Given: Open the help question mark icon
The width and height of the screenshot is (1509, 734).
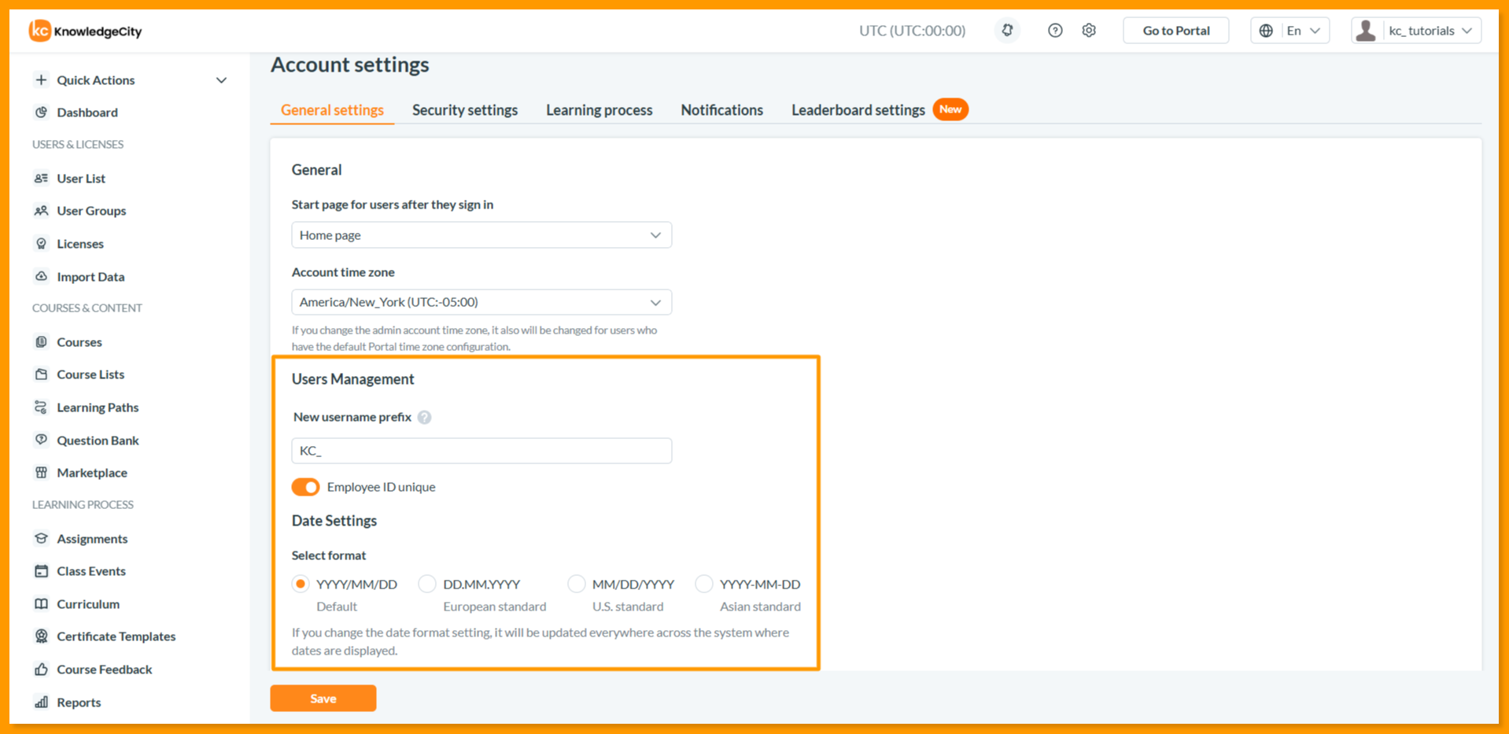Looking at the screenshot, I should tap(1055, 31).
